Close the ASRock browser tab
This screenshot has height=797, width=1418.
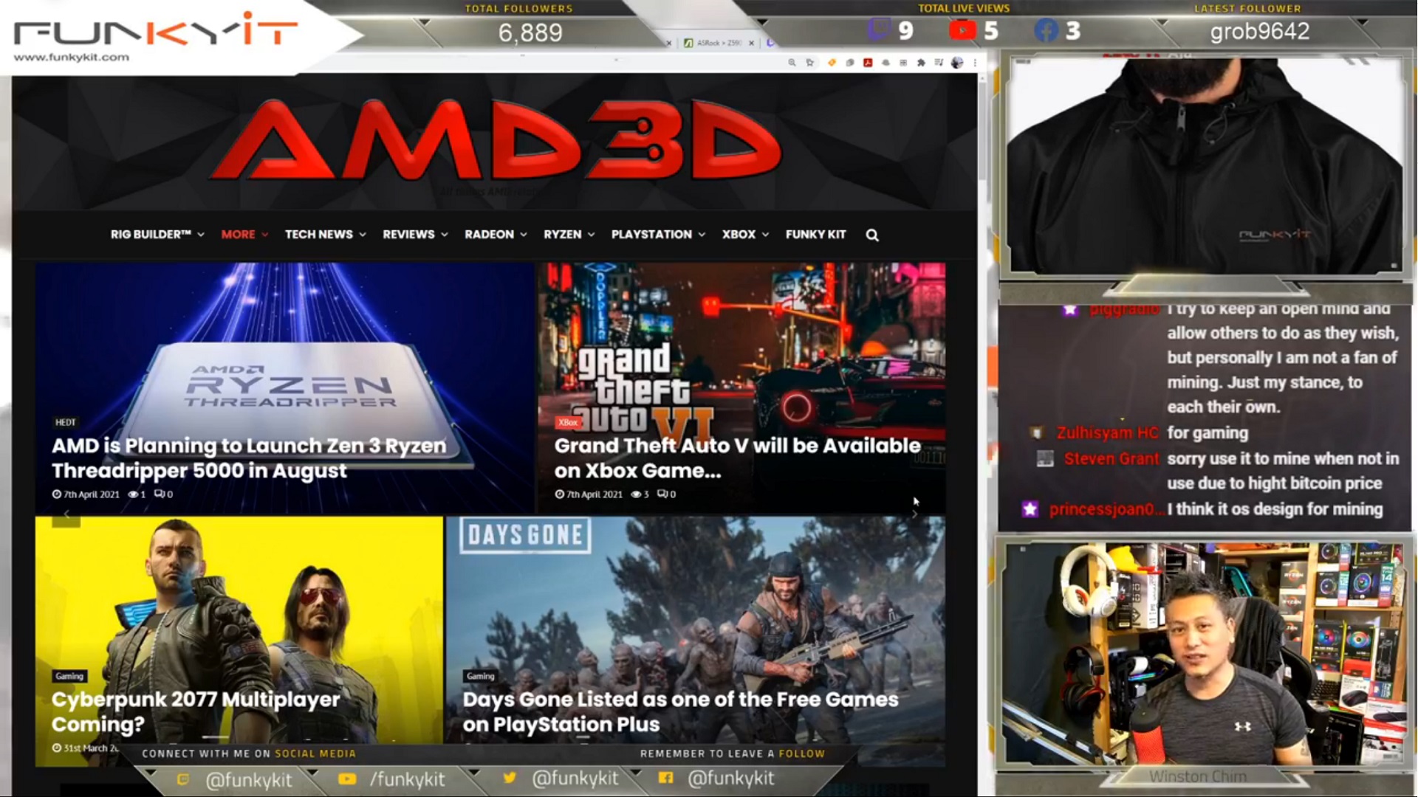tap(751, 43)
